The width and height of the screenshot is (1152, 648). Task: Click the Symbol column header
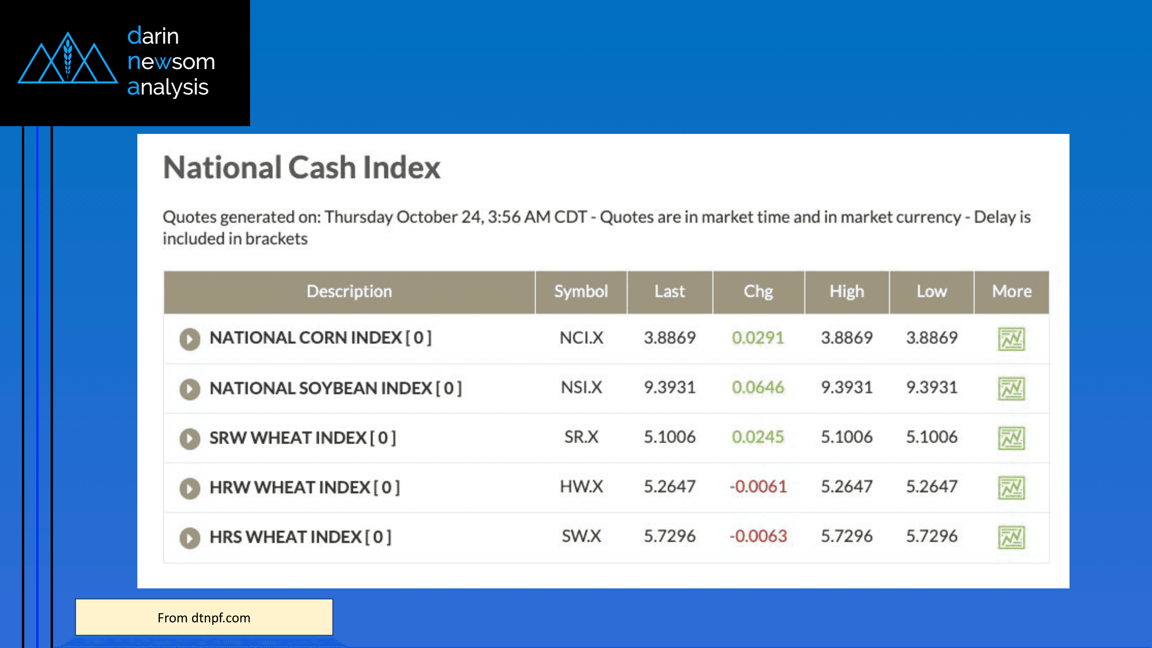(581, 292)
